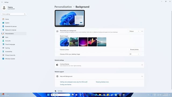Choose the lake sunrise recent image
This screenshot has width=172, height=97.
coord(102,42)
